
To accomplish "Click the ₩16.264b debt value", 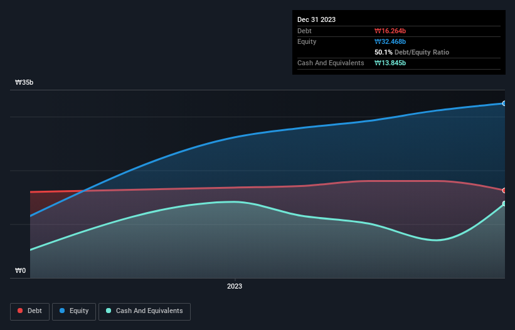I will 390,31.
